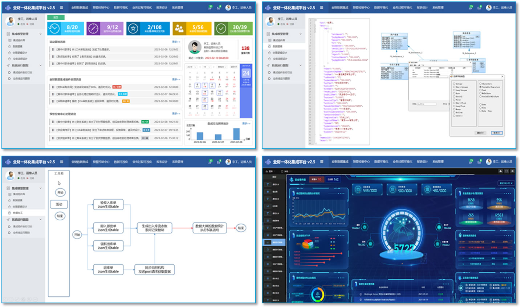Open the time-range dropdown in the dark big-screen window
This screenshot has width=521, height=308.
click(506, 183)
